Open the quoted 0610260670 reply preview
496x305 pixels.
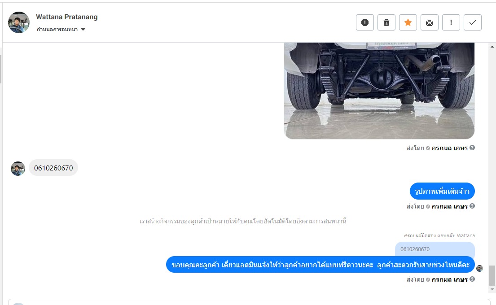[435, 249]
